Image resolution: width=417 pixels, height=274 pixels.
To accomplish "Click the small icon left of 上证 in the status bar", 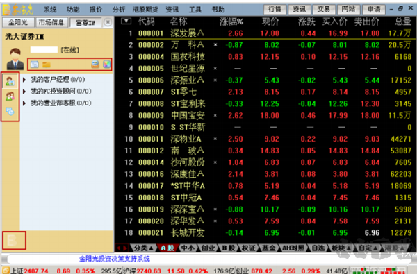I will 6,271.
